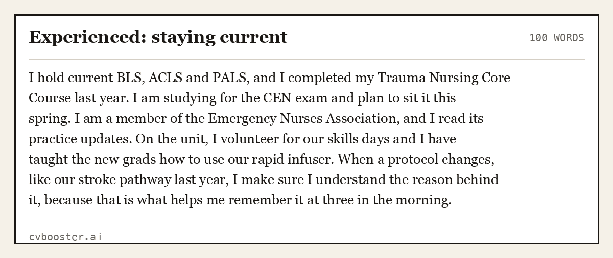
Task: Click the phrase "Trauma Nursing Core"
Action: (x=443, y=78)
